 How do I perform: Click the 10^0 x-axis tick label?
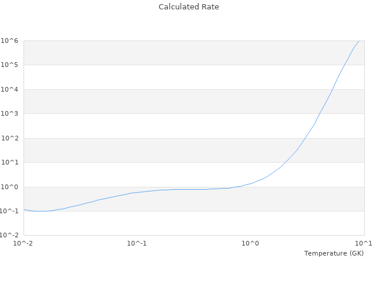click(x=251, y=243)
